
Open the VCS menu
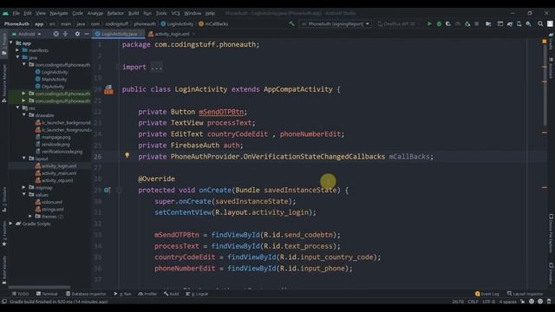pos(175,13)
